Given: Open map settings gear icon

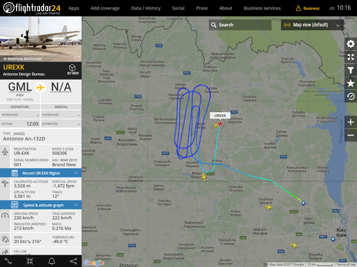Looking at the screenshot, I should [351, 44].
